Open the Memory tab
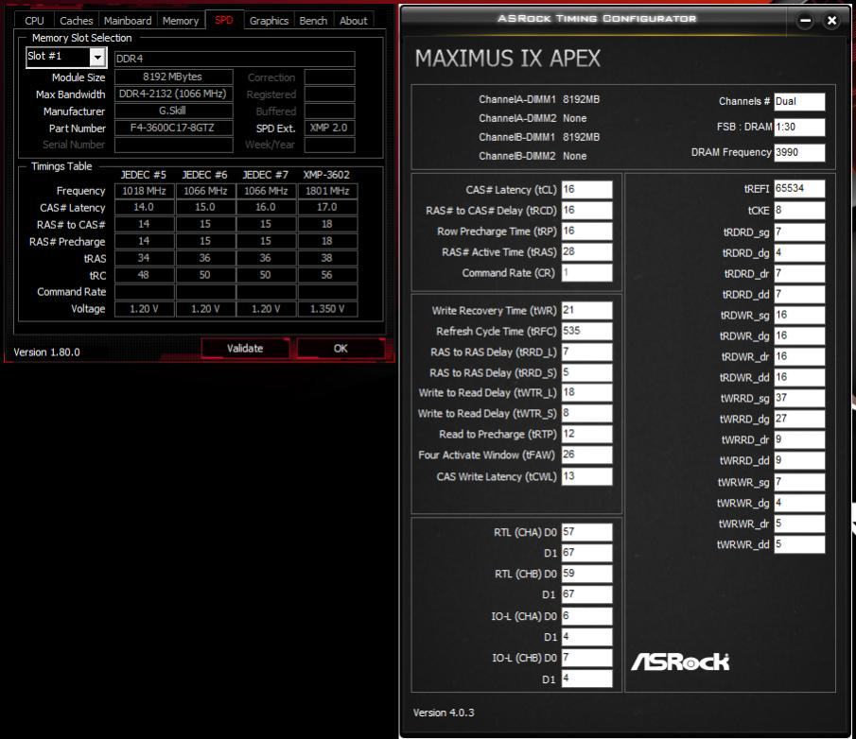 point(180,21)
